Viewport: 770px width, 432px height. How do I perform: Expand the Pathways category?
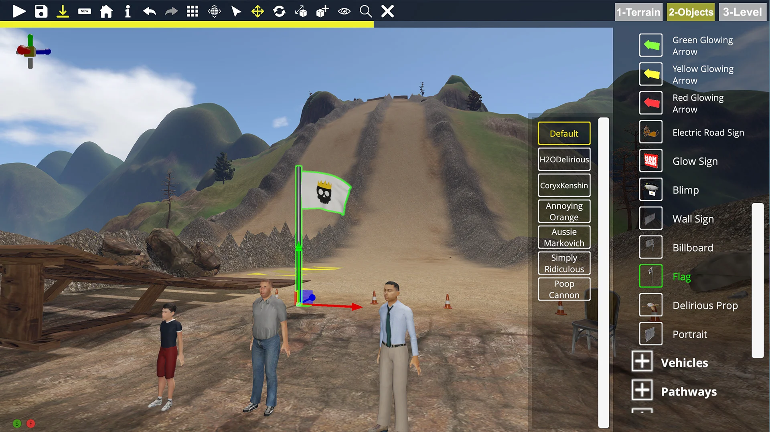click(x=642, y=391)
